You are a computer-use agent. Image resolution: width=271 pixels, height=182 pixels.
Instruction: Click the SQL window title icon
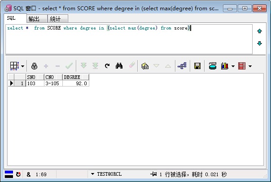[8, 8]
